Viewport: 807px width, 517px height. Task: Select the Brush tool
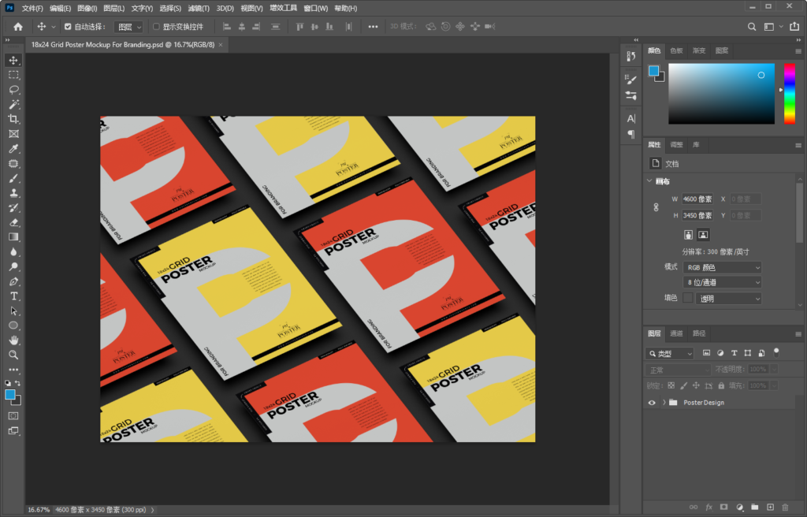[x=13, y=178]
